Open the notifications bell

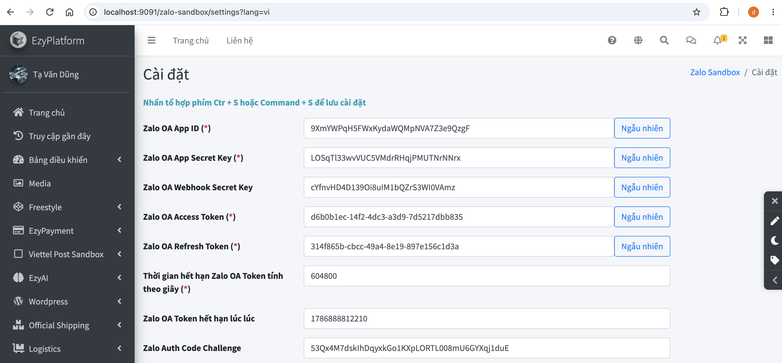[718, 40]
